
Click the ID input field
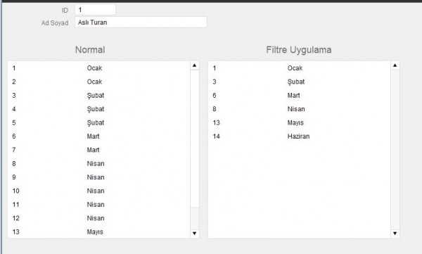(x=95, y=10)
